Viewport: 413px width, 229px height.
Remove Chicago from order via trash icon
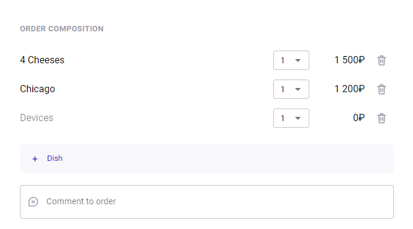(382, 89)
